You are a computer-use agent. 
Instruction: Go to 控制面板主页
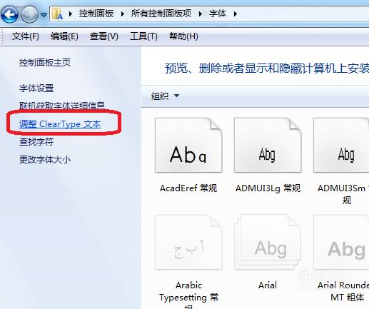tap(45, 63)
